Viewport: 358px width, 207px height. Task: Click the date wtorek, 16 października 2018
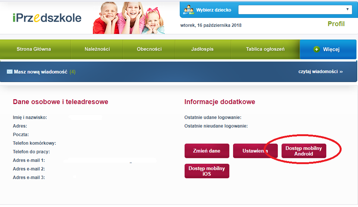coord(211,25)
